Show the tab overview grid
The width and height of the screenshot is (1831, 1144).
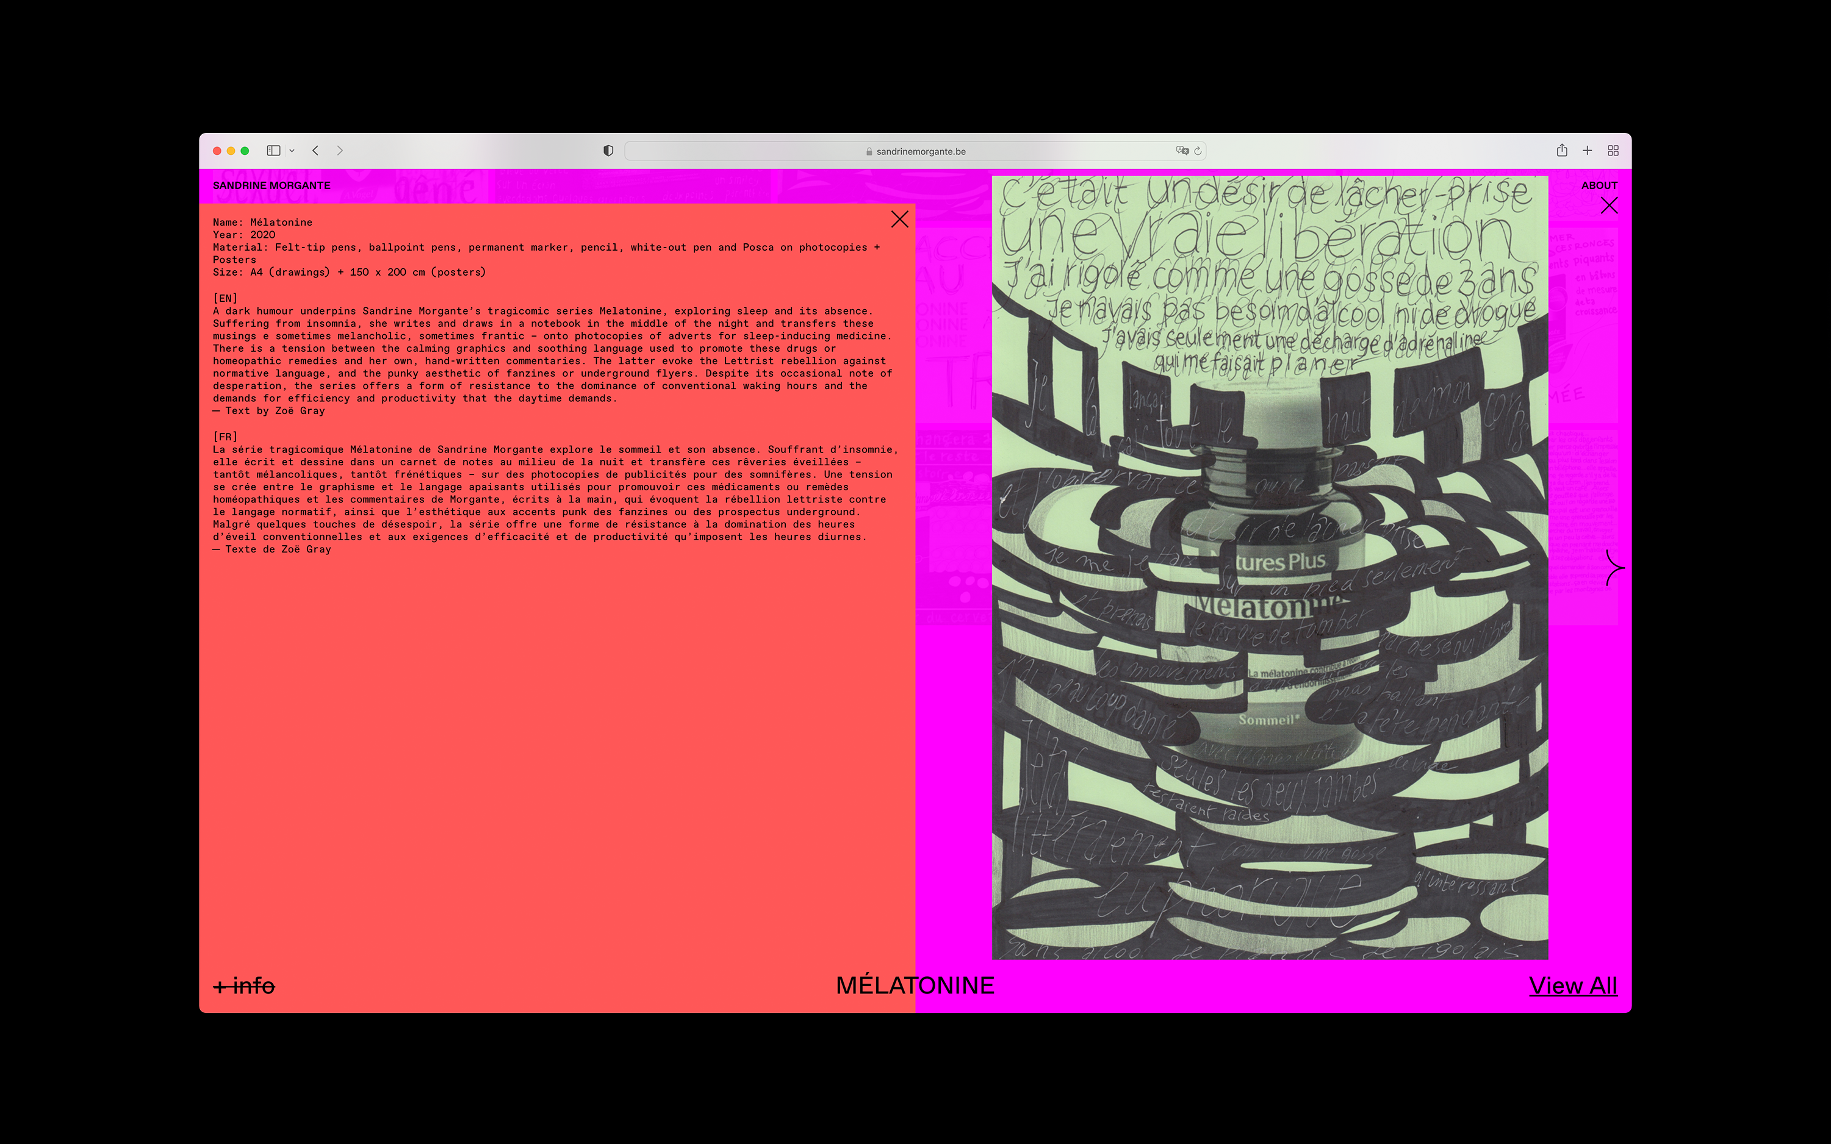coord(1613,151)
